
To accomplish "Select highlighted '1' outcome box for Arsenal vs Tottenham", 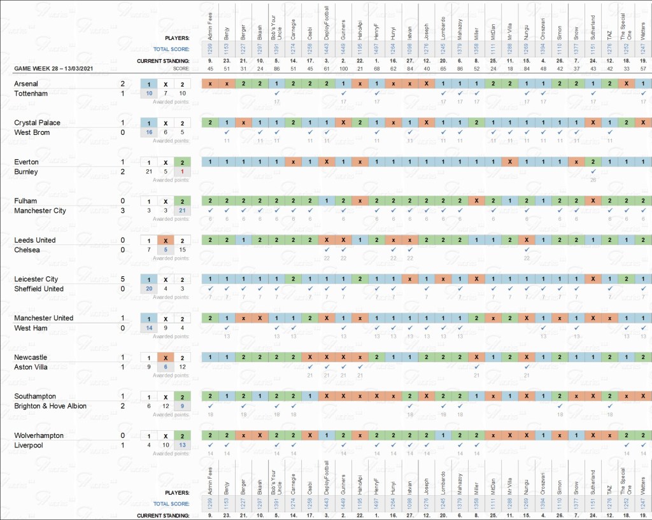I will 149,84.
